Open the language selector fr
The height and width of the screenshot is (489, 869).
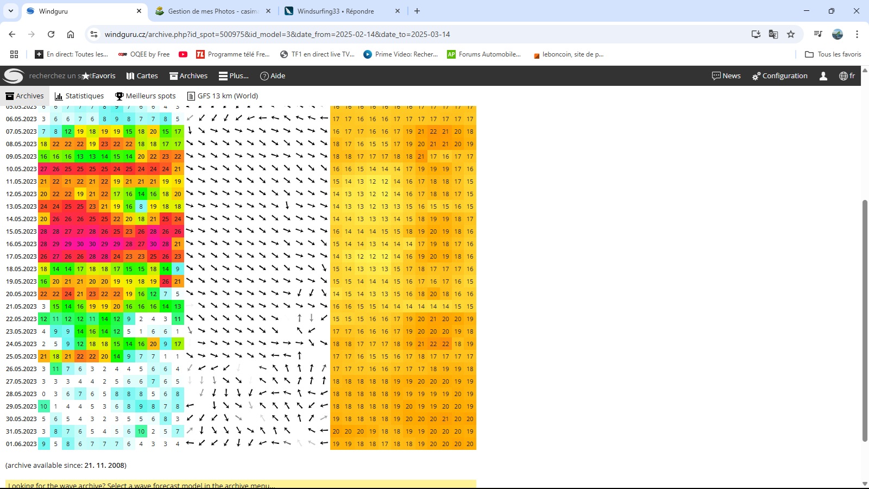click(847, 76)
